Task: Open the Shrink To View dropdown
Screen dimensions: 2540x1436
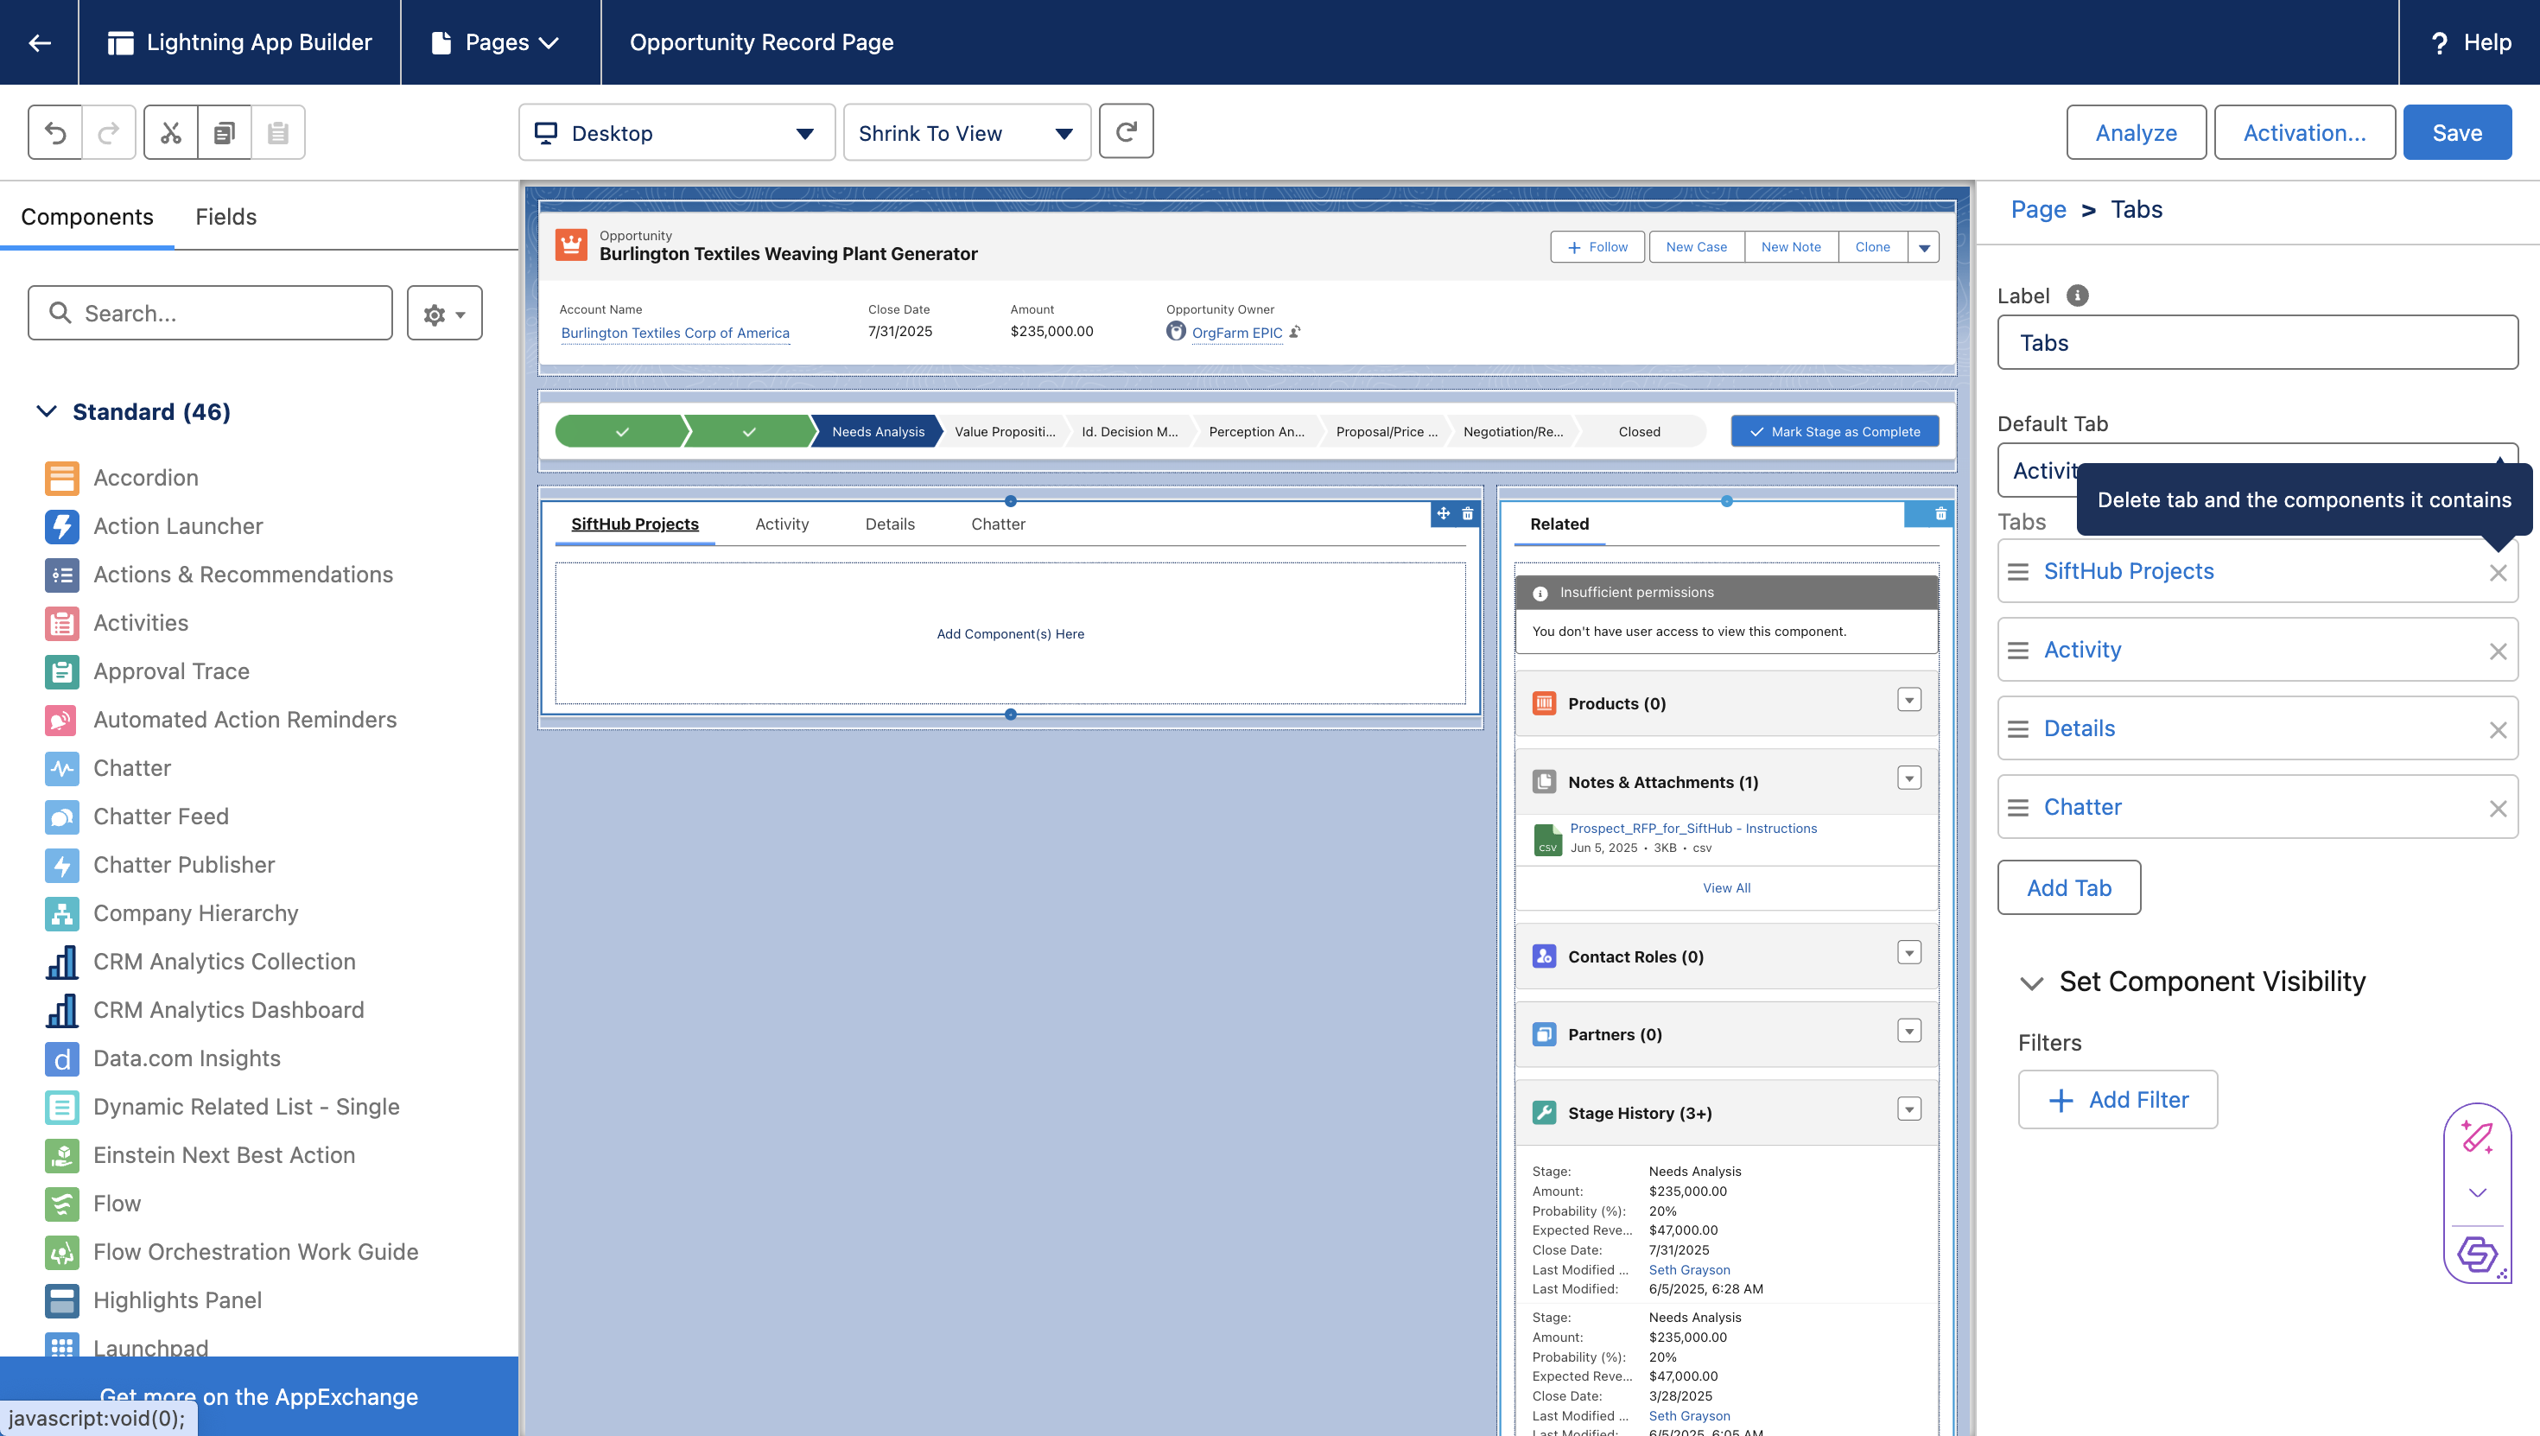Action: click(x=966, y=133)
